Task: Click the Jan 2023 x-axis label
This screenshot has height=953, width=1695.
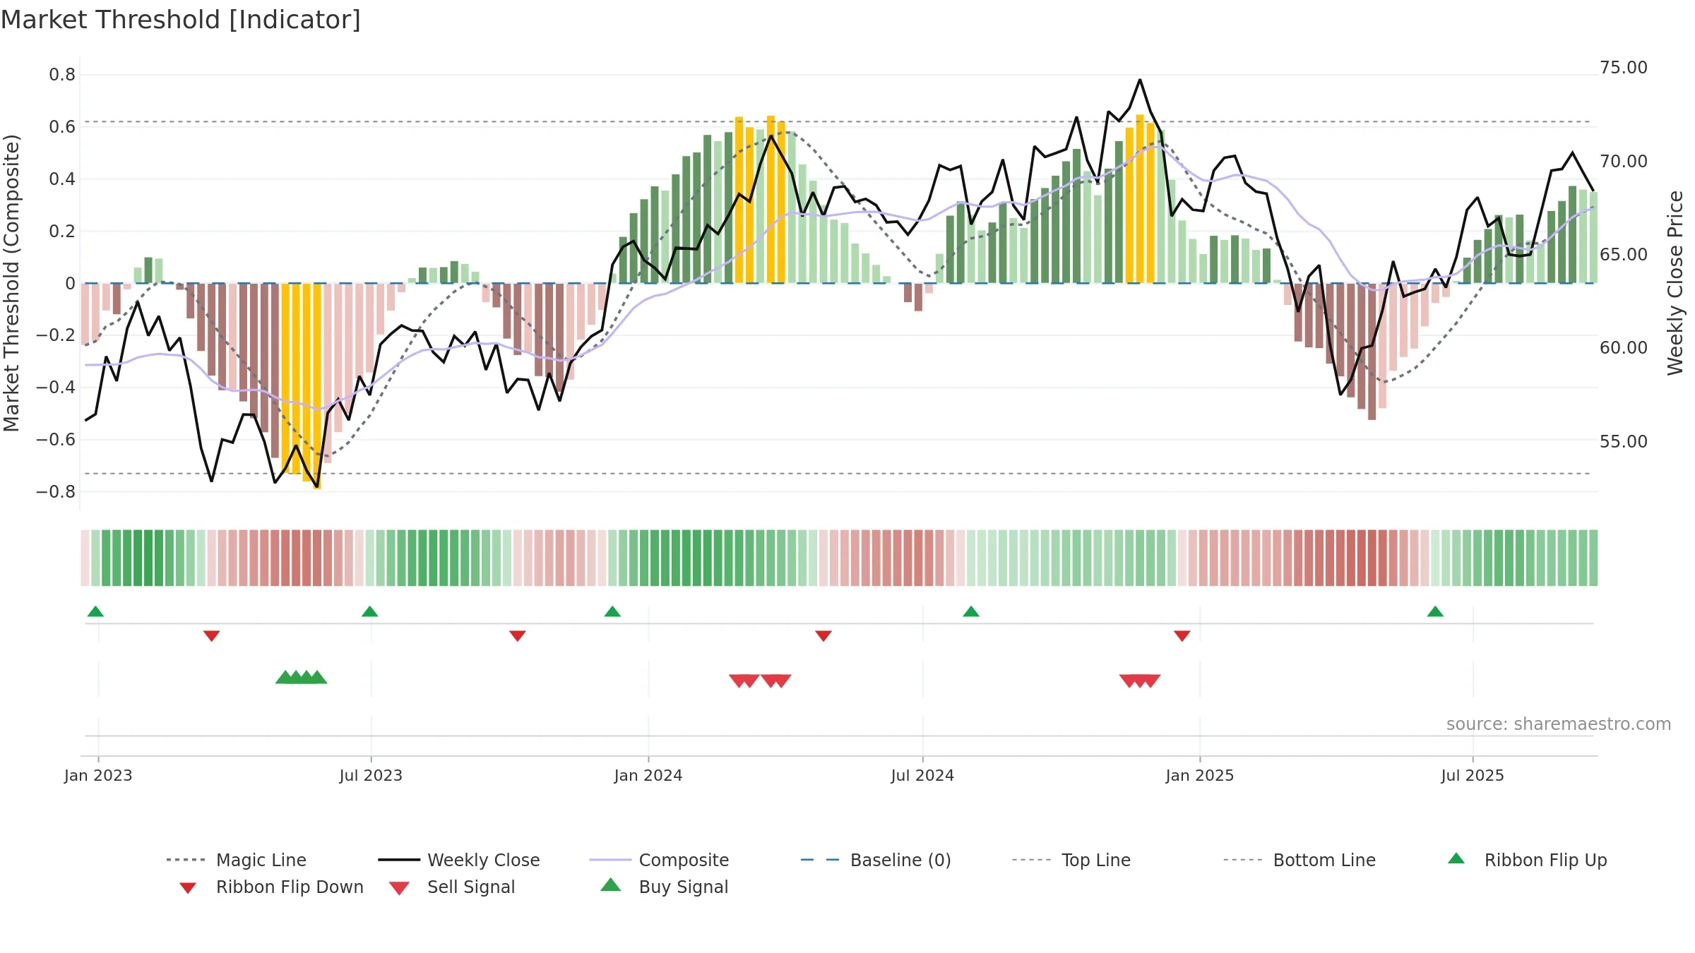Action: [x=98, y=775]
